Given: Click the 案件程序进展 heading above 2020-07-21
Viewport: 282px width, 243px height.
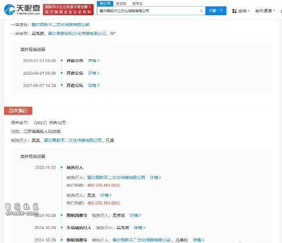Looking at the screenshot, I should [33, 50].
